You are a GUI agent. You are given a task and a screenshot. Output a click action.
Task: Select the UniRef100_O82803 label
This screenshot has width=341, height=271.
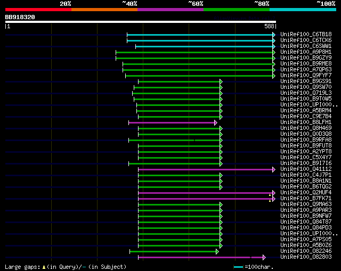click(x=306, y=257)
